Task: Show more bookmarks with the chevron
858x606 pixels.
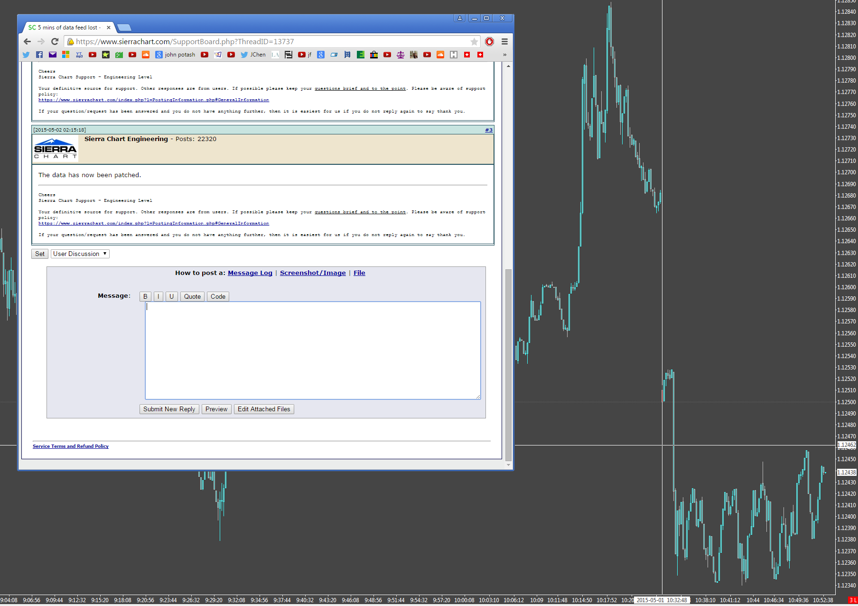Action: pos(504,55)
